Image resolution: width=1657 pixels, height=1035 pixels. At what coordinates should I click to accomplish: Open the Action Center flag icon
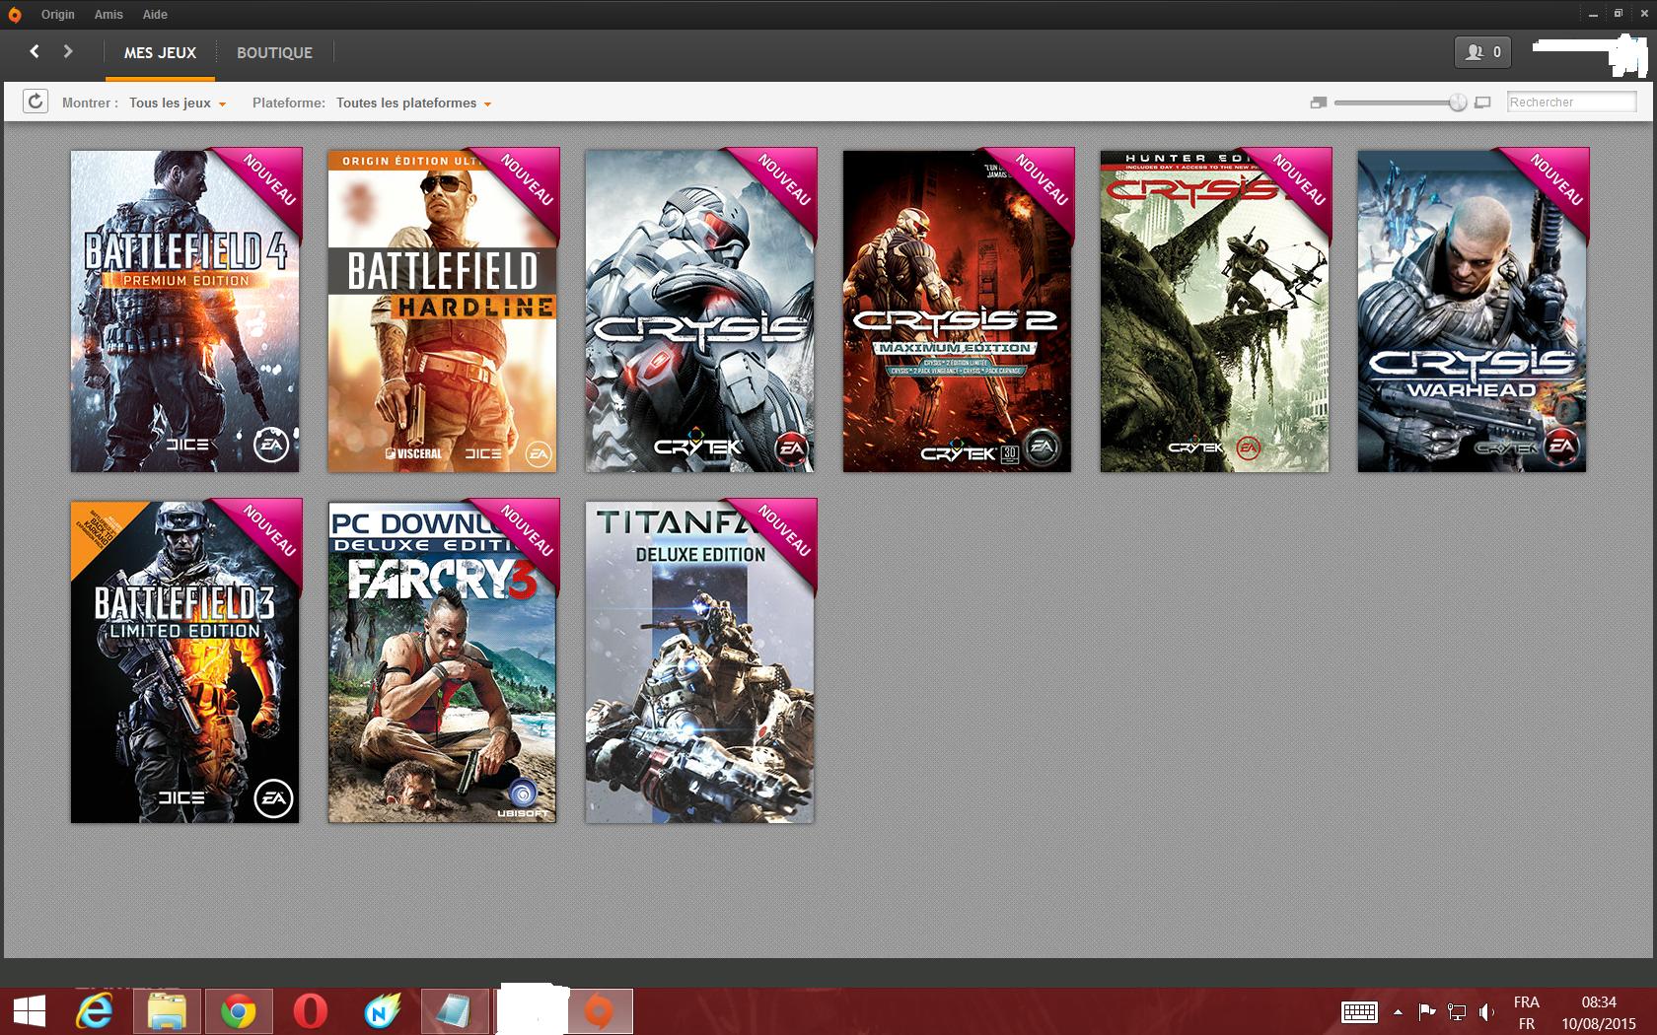[1426, 1012]
